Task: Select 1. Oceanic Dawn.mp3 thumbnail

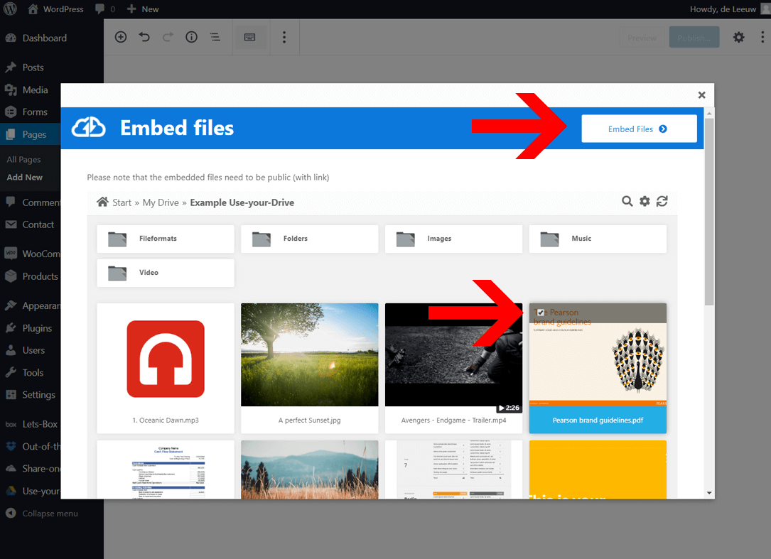Action: (x=165, y=359)
